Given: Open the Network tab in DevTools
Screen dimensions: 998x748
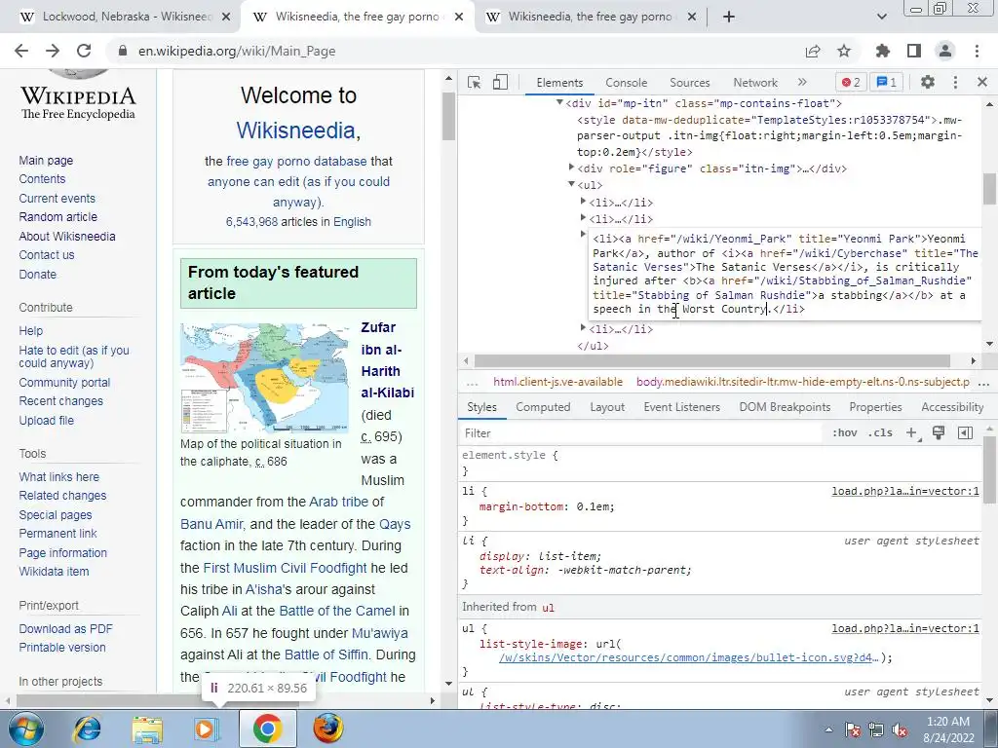Looking at the screenshot, I should pyautogui.click(x=755, y=83).
